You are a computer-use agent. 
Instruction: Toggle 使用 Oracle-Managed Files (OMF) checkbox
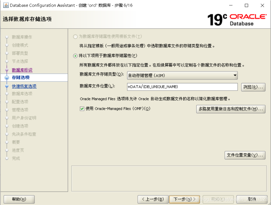tap(82, 109)
